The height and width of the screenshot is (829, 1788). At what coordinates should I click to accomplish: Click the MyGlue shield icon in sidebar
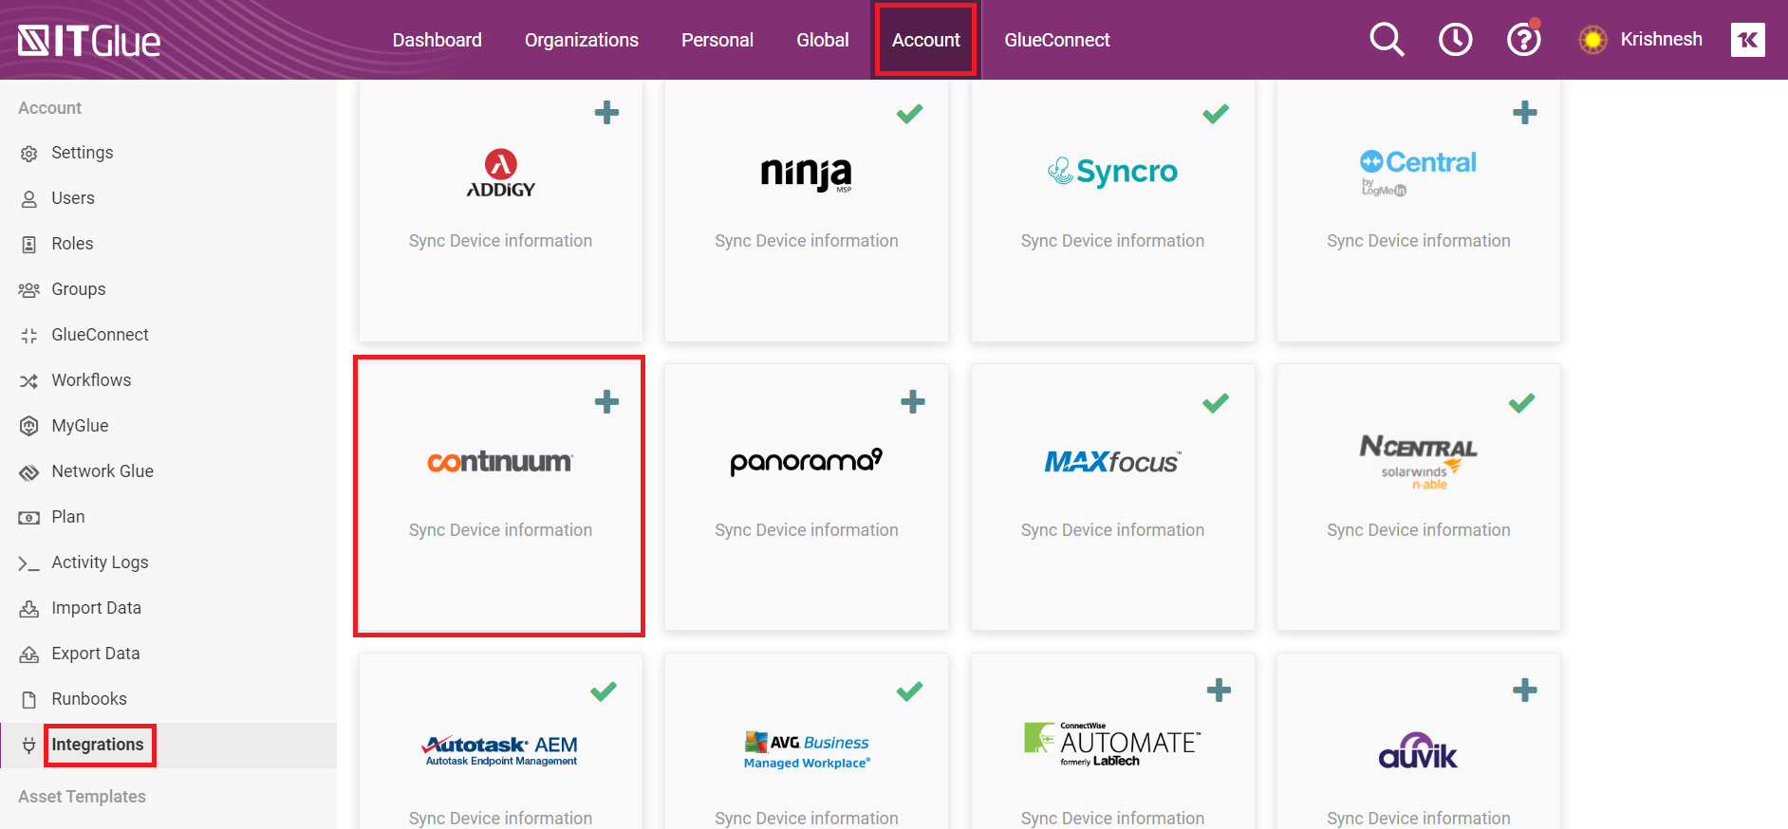pos(29,427)
